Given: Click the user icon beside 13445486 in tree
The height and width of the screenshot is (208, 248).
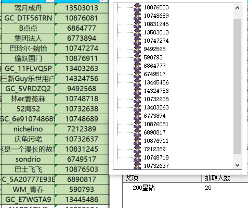Looking at the screenshot, I should [137, 82].
